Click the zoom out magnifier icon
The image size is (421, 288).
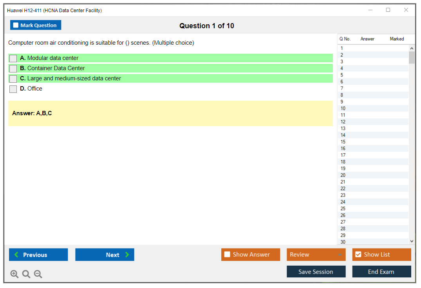pos(38,274)
